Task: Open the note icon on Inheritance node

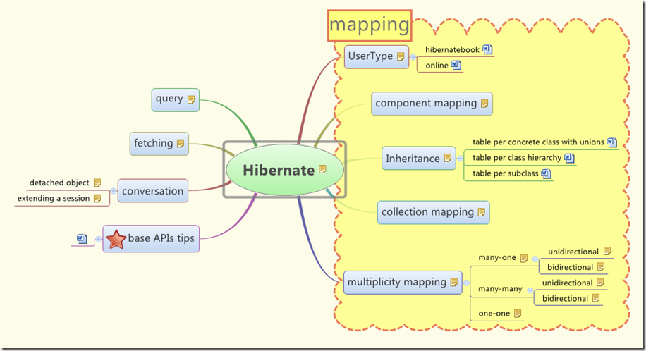Action: (448, 158)
